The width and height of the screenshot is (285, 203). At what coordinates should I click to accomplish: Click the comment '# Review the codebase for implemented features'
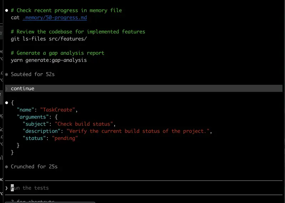pyautogui.click(x=78, y=32)
